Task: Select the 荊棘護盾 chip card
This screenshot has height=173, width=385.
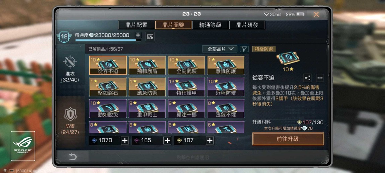Action: click(147, 65)
